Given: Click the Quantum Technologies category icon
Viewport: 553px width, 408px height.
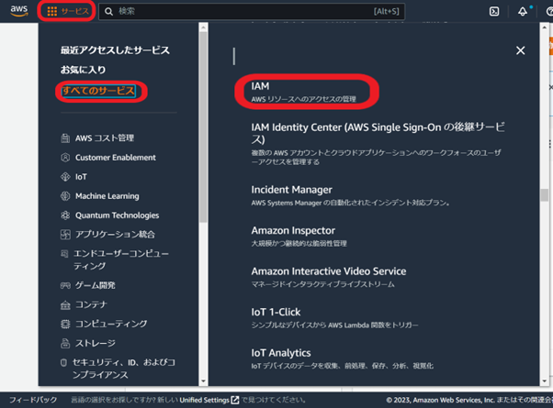Looking at the screenshot, I should (x=65, y=215).
